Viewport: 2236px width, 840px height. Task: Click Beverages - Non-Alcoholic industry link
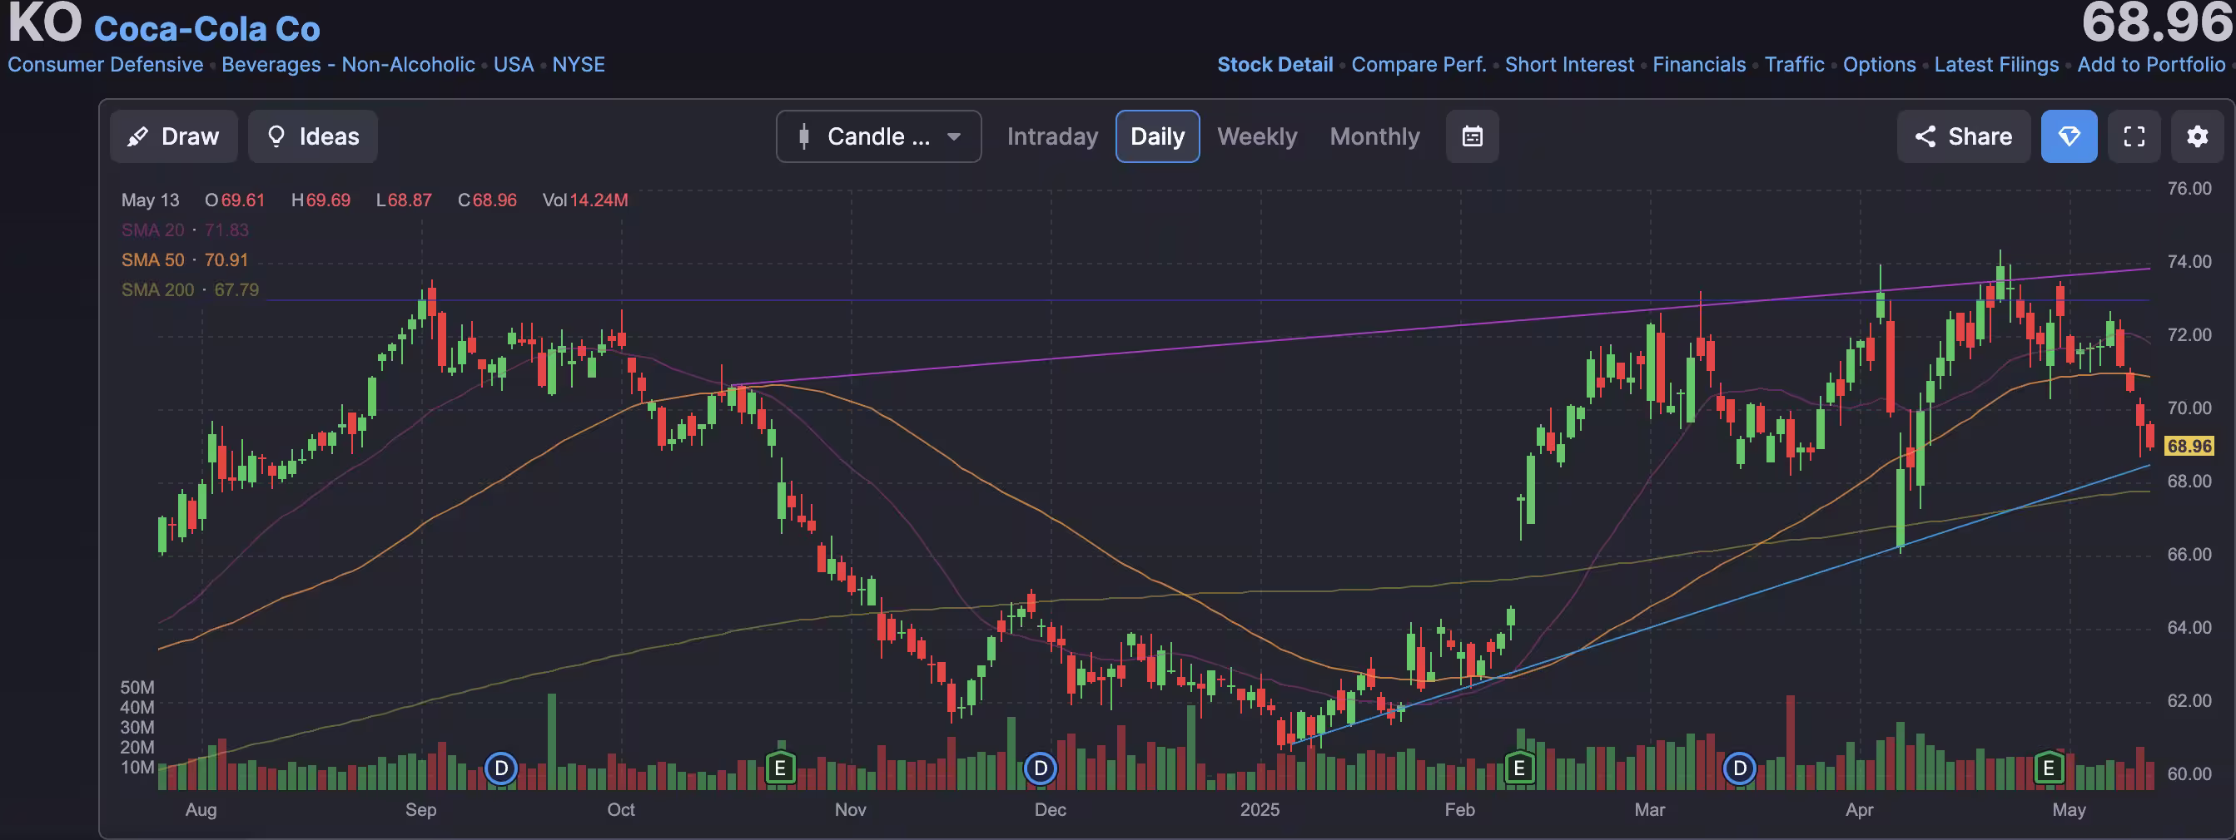(348, 65)
